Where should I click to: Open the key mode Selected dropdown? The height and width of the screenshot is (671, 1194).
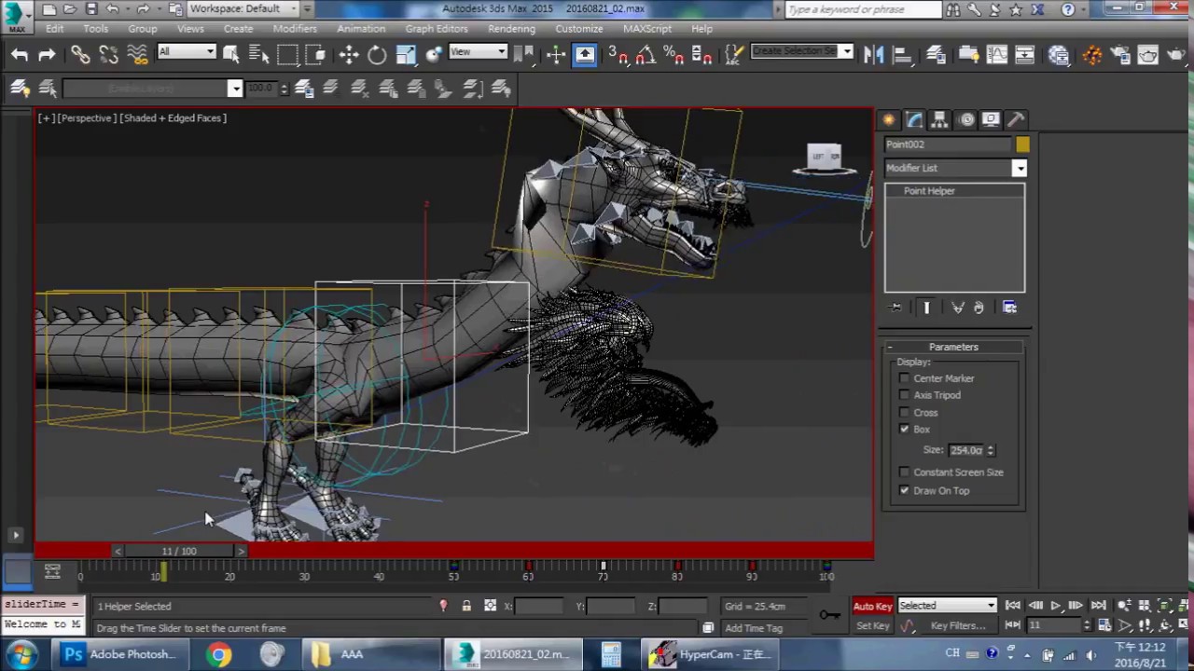947,606
